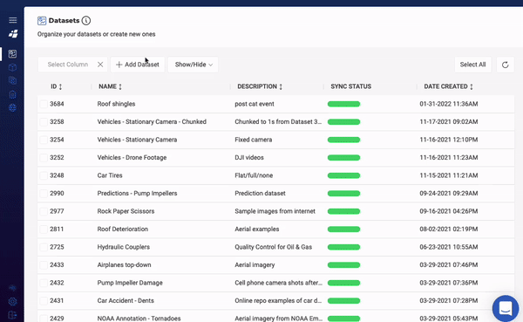523x322 pixels.
Task: Click the app logo in the sidebar
Action: click(x=13, y=34)
